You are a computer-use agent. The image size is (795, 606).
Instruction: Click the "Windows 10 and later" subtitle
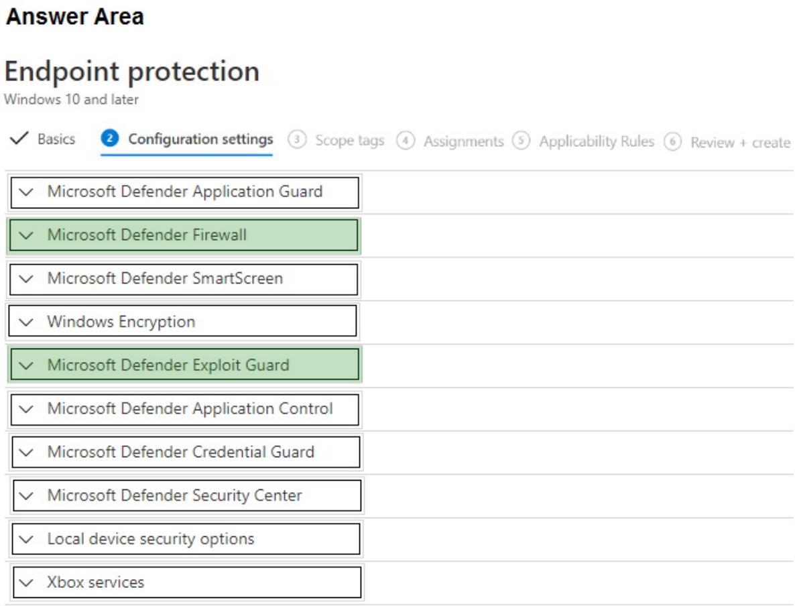pyautogui.click(x=72, y=99)
